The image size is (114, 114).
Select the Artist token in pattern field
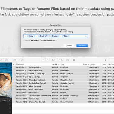pyautogui.click(x=31, y=36)
